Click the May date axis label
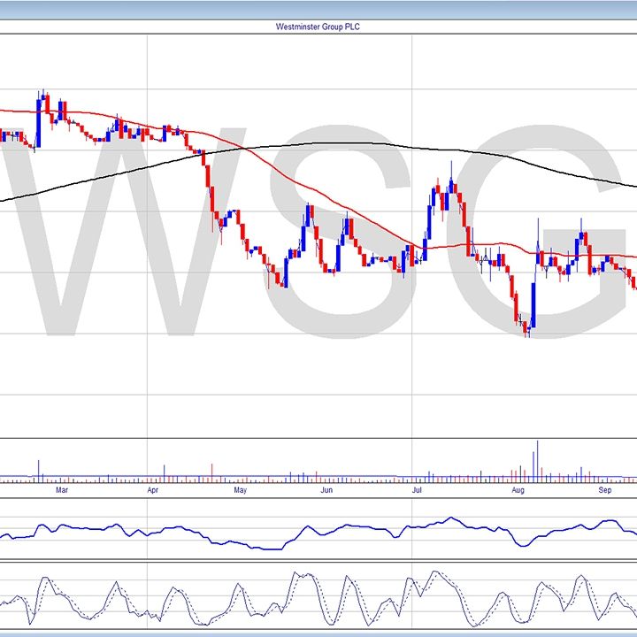Viewport: 637px width, 637px height. (239, 488)
